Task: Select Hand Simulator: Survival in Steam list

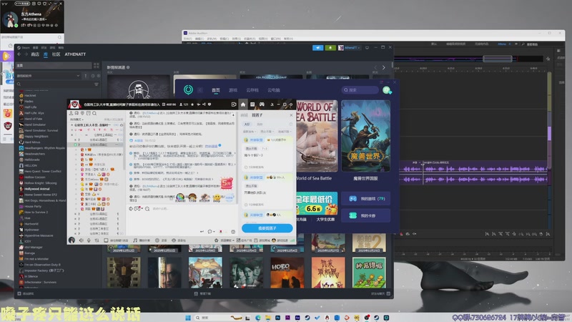Action: pyautogui.click(x=41, y=130)
